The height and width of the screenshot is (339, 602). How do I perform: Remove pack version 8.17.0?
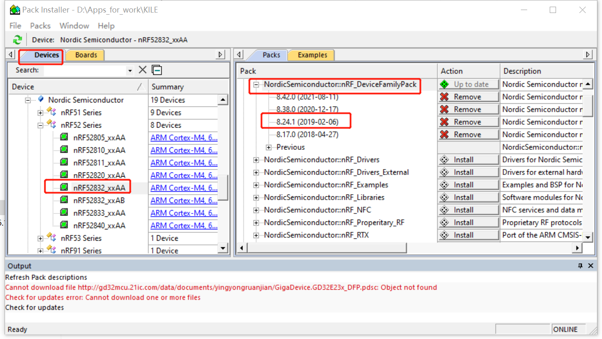pos(469,134)
